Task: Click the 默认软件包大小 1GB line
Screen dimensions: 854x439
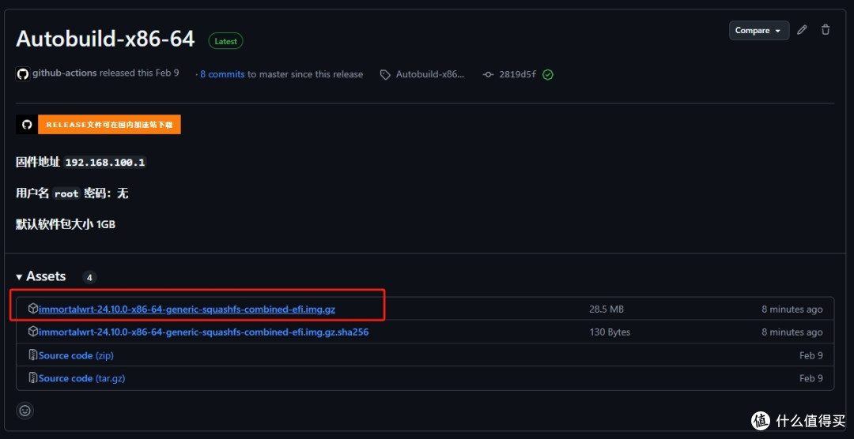Action: tap(66, 224)
